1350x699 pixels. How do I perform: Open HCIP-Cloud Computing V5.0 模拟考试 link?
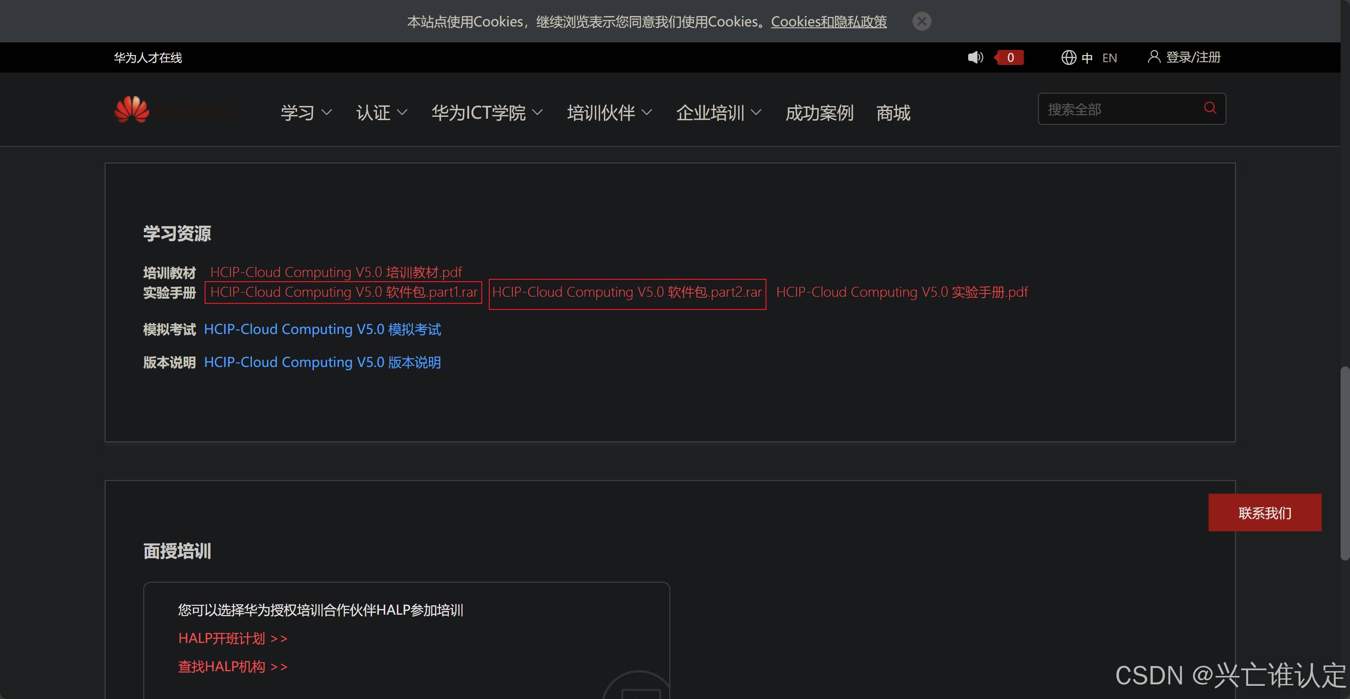click(322, 329)
